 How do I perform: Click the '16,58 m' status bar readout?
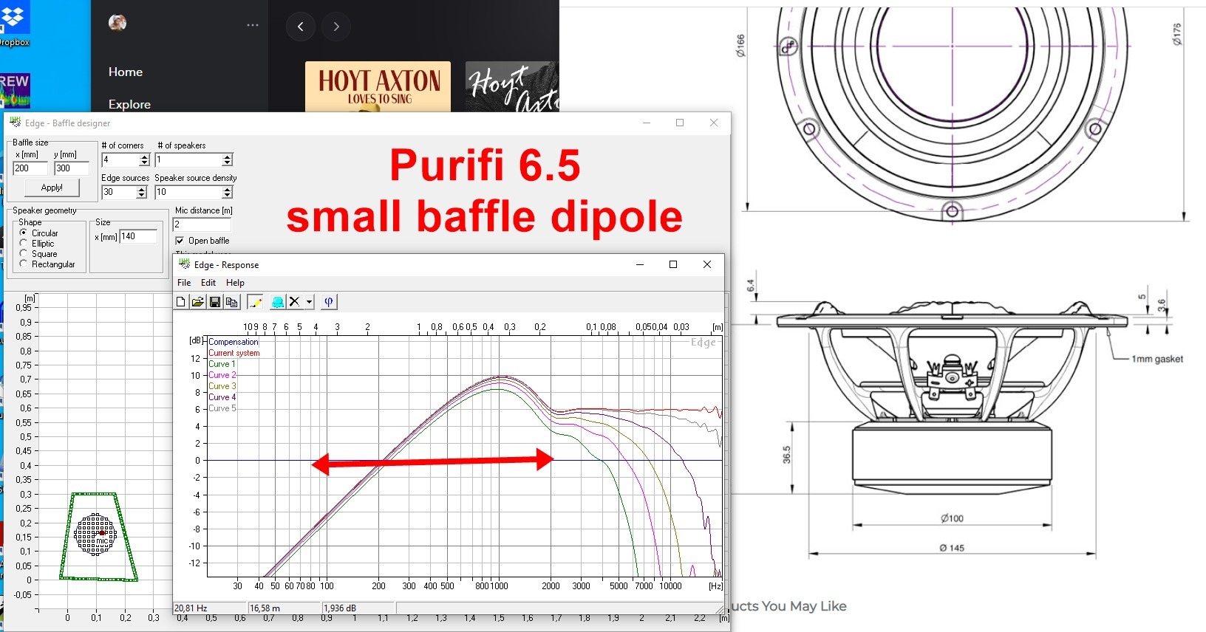pyautogui.click(x=284, y=608)
